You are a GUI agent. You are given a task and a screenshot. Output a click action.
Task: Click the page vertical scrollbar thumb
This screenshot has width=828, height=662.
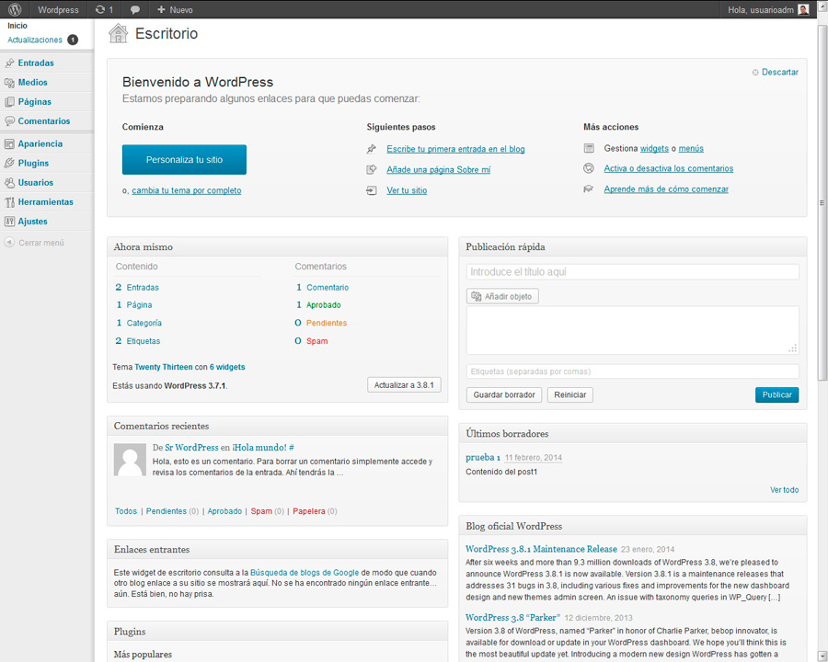(x=822, y=202)
